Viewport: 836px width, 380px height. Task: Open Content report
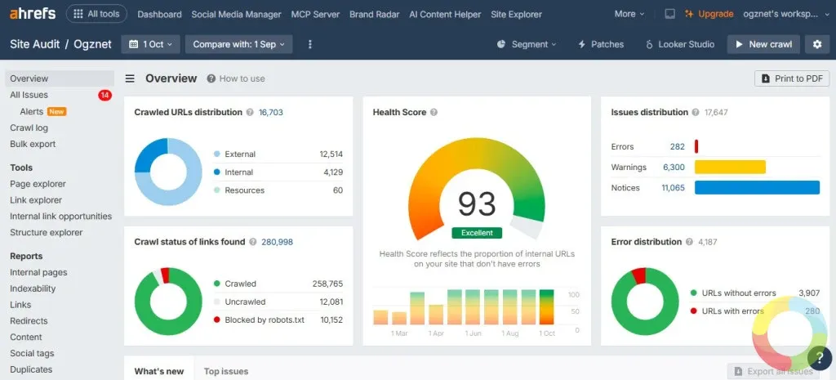click(25, 338)
